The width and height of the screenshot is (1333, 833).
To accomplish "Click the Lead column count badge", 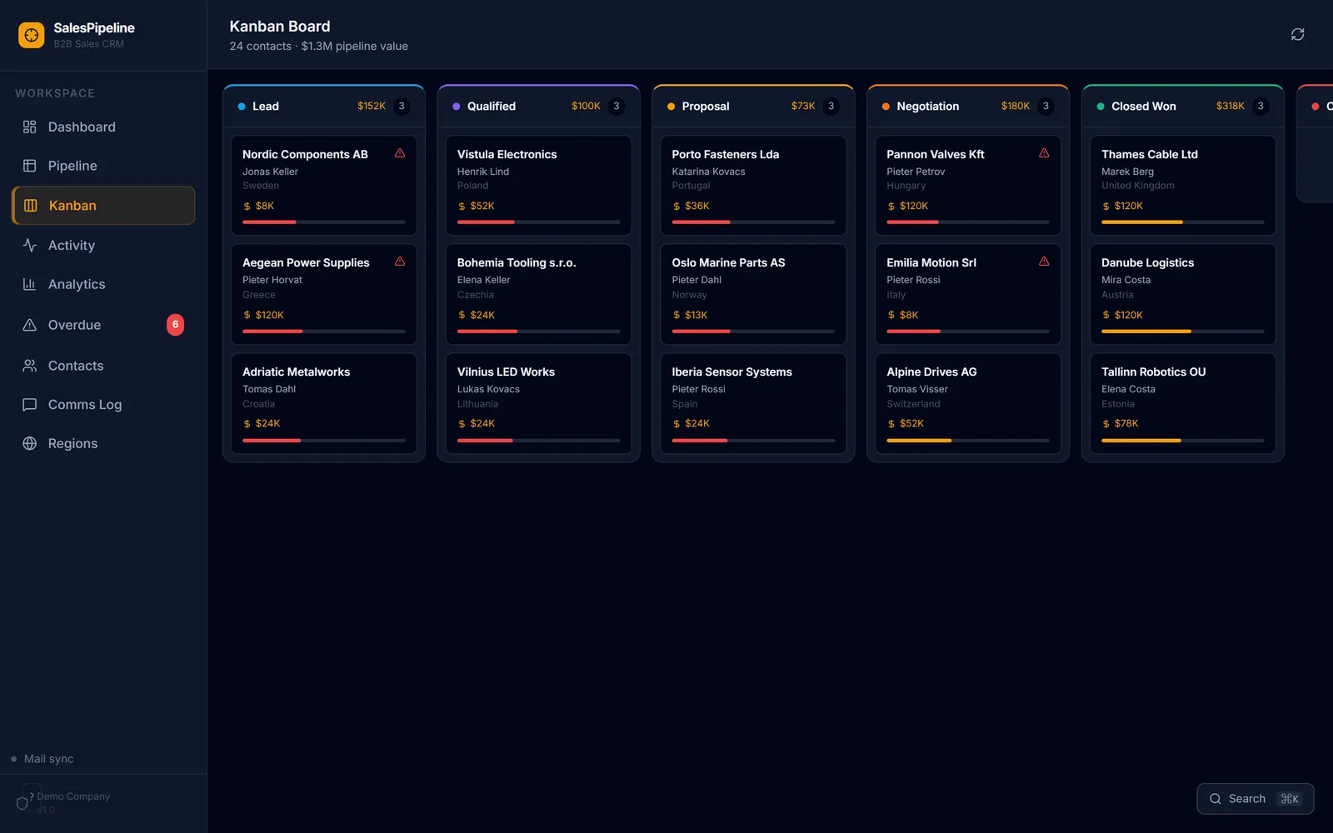I will coord(402,106).
